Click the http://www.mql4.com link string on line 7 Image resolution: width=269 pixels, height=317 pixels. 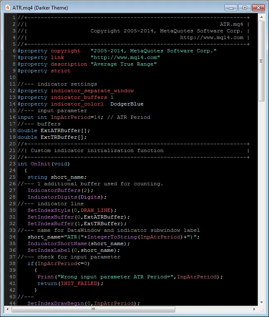click(125, 57)
